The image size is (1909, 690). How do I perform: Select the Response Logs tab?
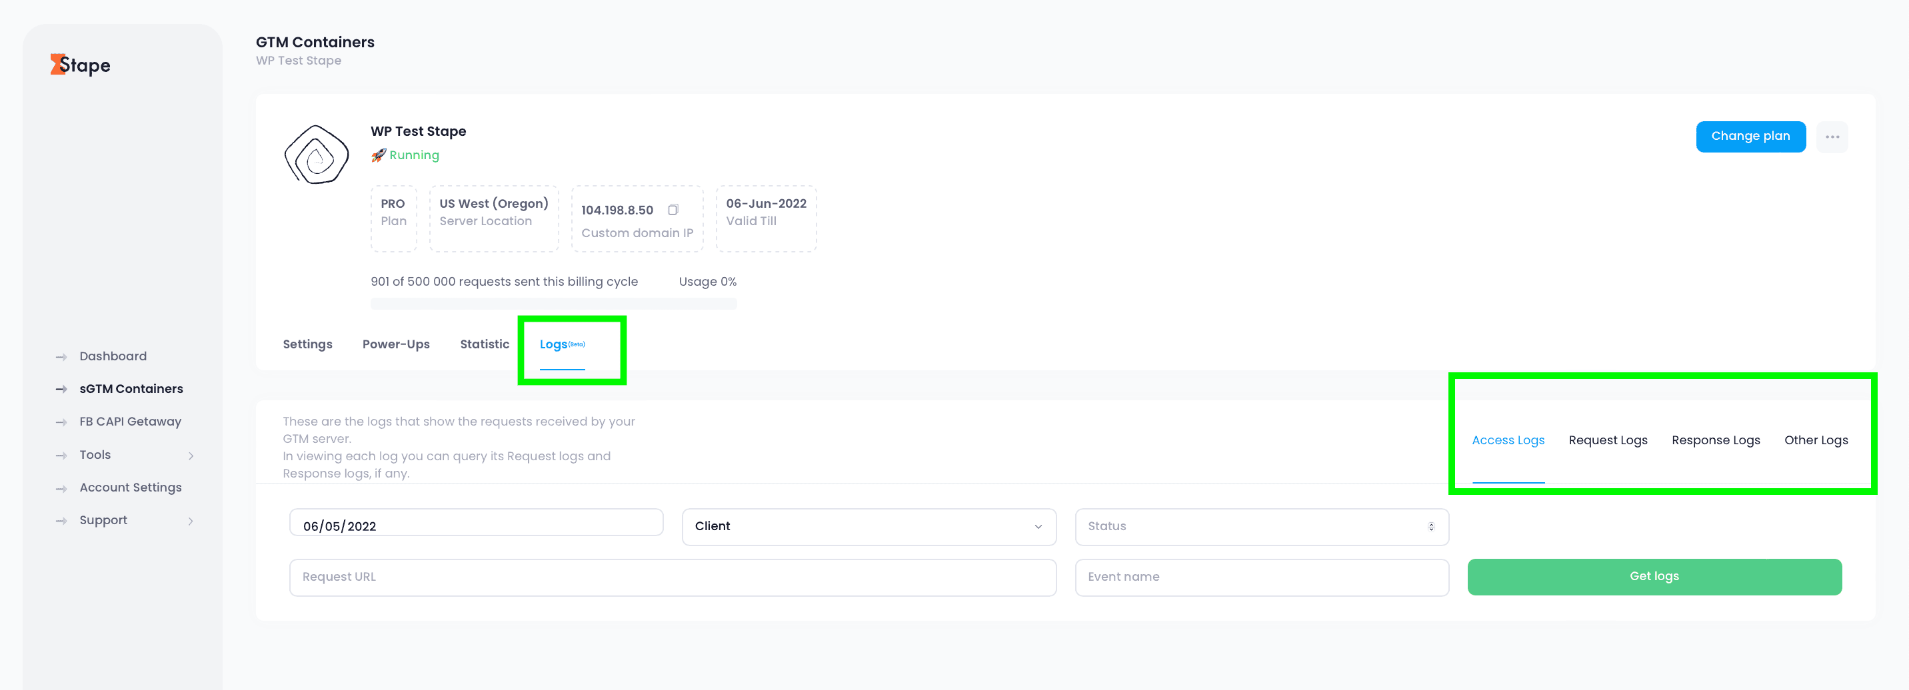(1716, 440)
